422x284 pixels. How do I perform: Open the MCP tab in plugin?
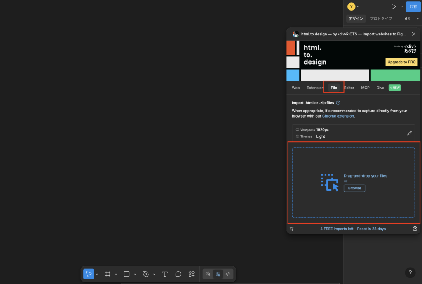coord(365,88)
